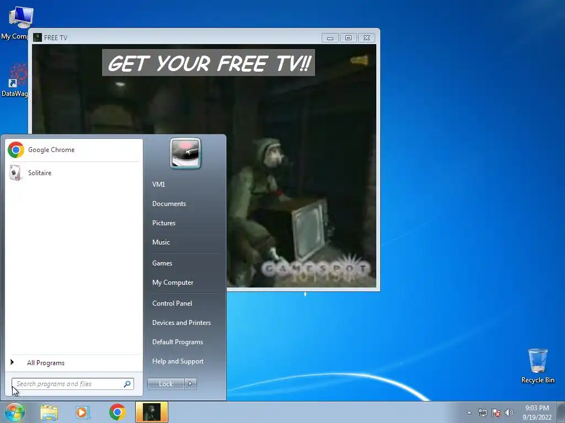Open Games from the Start menu

162,263
